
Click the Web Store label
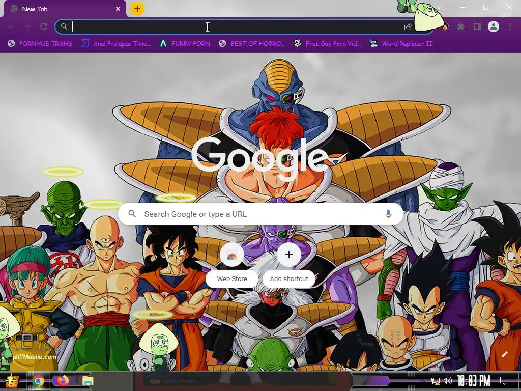(232, 278)
